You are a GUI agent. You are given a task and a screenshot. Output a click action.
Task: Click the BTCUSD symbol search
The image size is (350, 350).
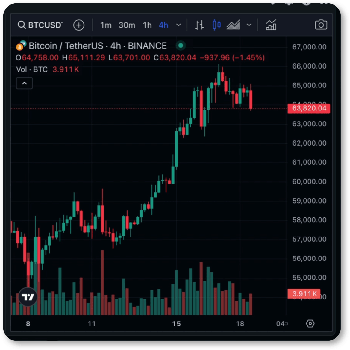[40, 25]
